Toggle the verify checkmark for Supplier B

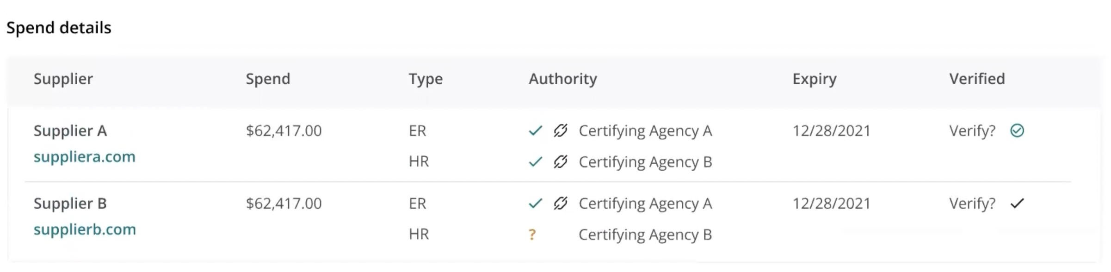coord(1017,204)
